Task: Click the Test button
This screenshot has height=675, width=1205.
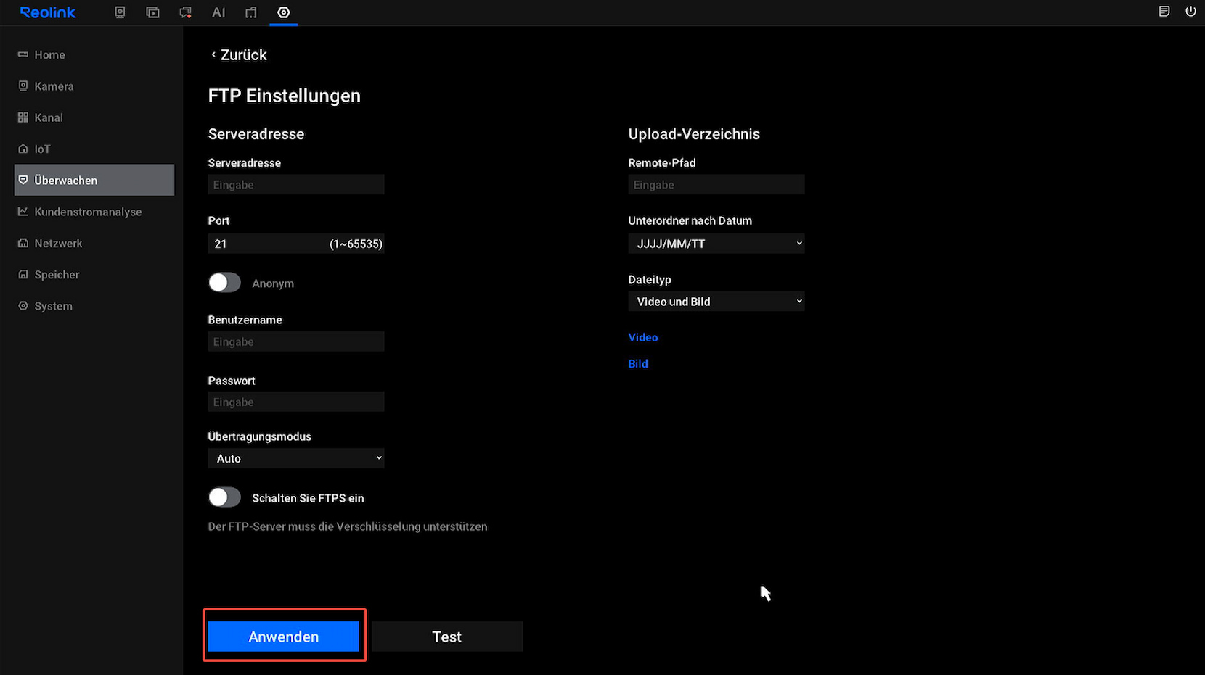Action: [447, 637]
